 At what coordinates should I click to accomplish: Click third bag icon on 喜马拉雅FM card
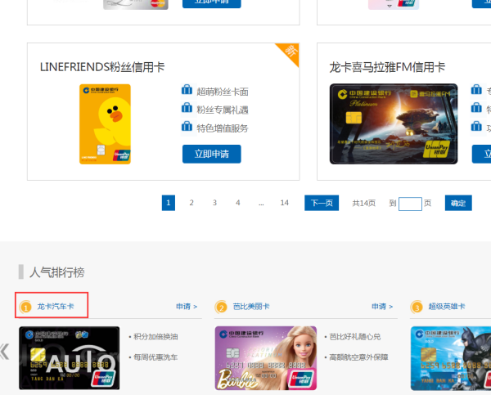476,126
